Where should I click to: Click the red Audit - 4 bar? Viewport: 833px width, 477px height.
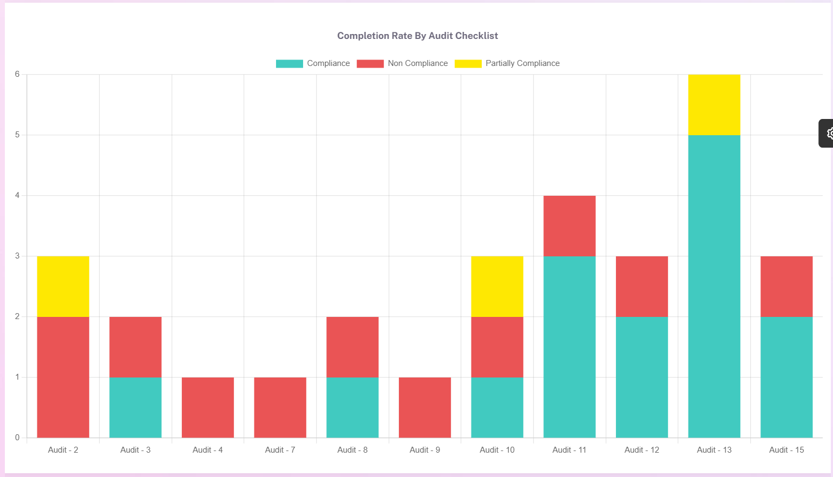[x=208, y=407]
